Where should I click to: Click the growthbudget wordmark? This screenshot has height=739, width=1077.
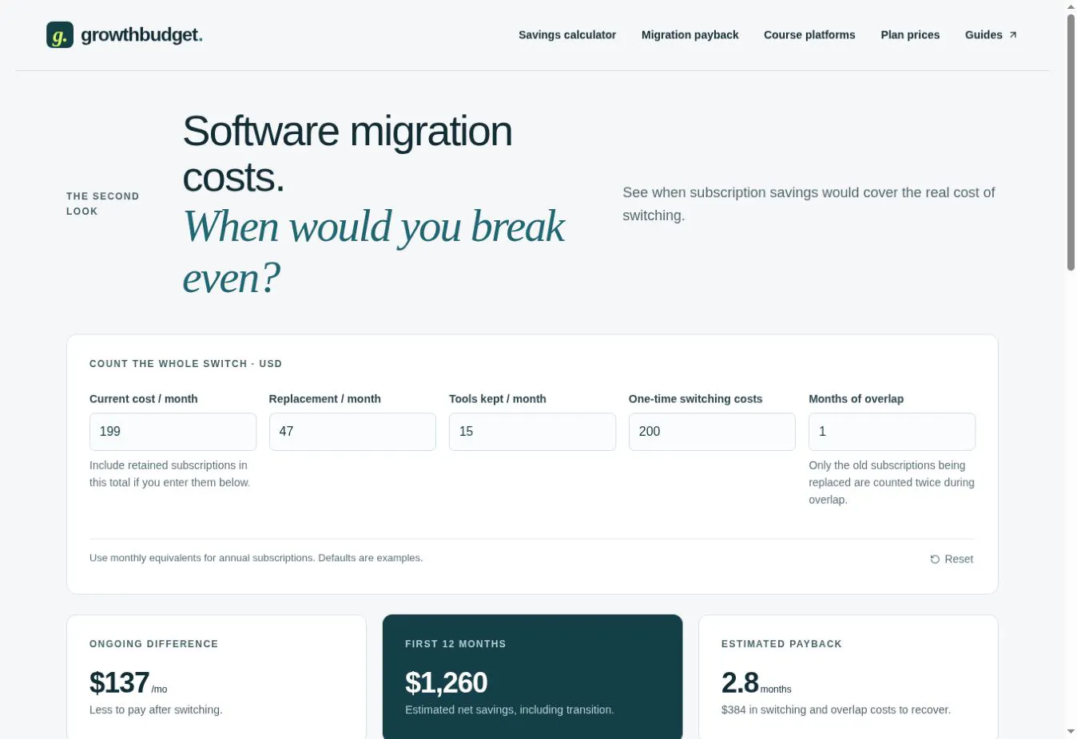[142, 35]
